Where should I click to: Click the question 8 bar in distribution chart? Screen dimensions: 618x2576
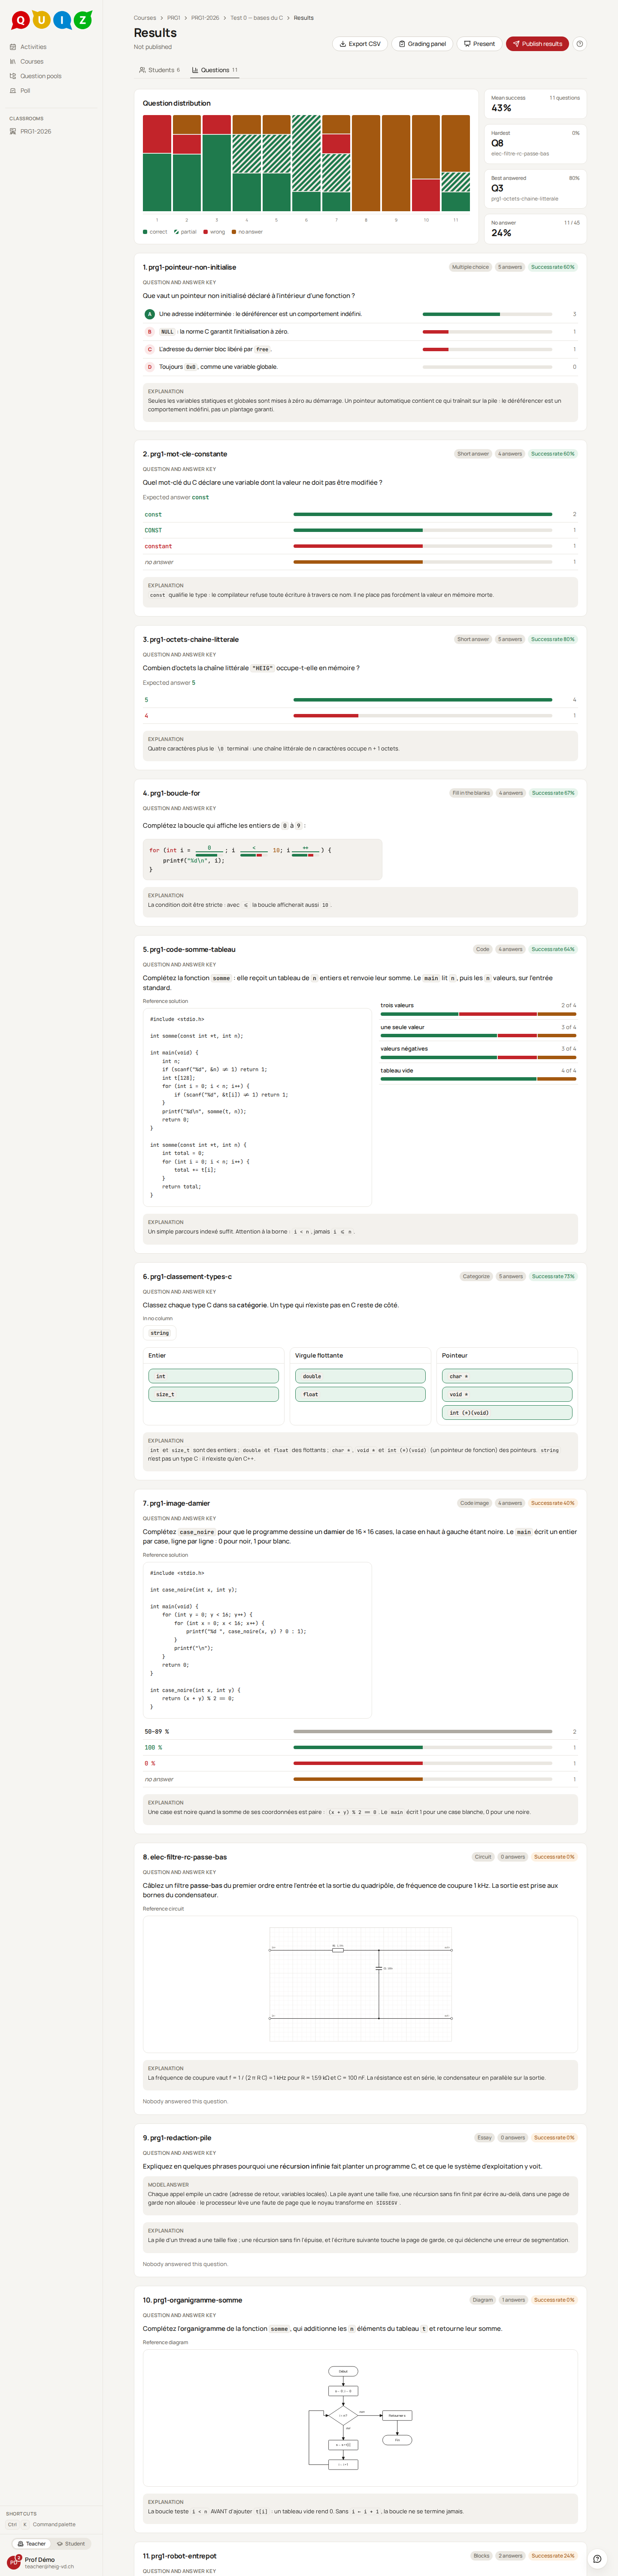tap(366, 163)
